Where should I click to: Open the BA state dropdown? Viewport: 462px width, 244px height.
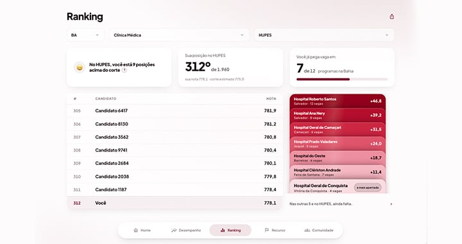[85, 35]
